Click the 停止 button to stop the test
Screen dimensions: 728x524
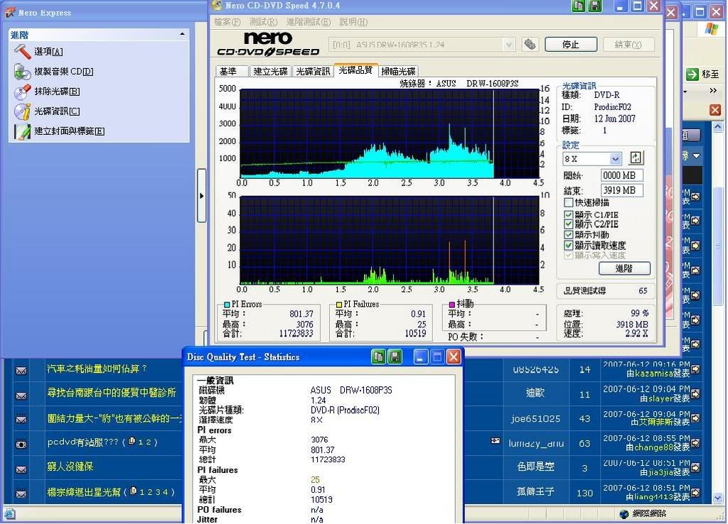pyautogui.click(x=571, y=45)
